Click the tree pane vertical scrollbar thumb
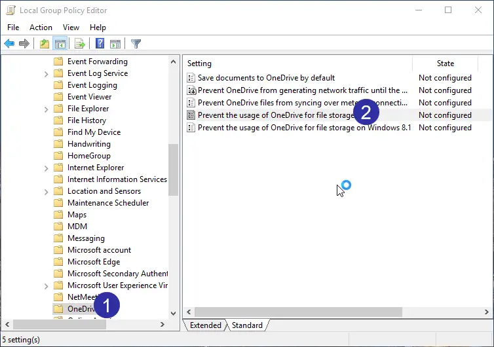This screenshot has width=494, height=347. pos(173,170)
